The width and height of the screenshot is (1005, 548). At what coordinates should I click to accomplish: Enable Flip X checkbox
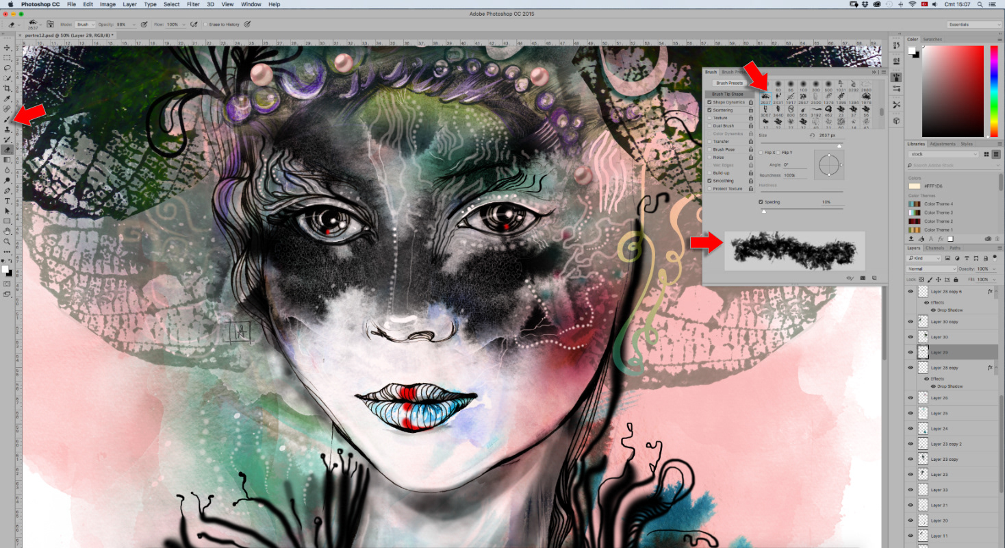coord(761,153)
